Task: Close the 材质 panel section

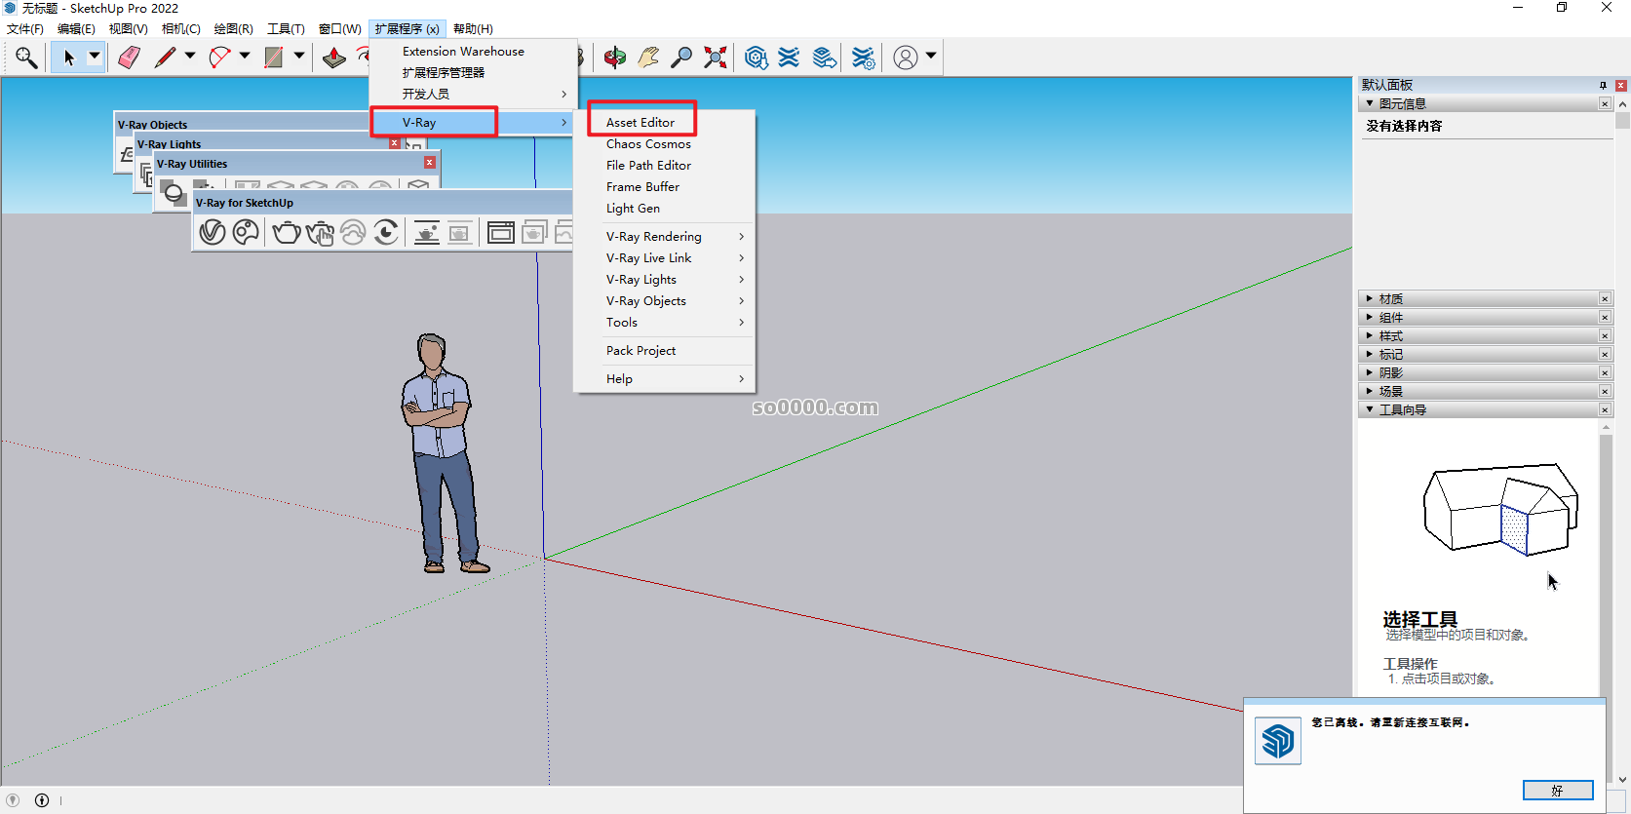Action: pos(1605,299)
